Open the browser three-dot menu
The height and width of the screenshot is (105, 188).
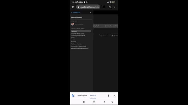[115, 7]
